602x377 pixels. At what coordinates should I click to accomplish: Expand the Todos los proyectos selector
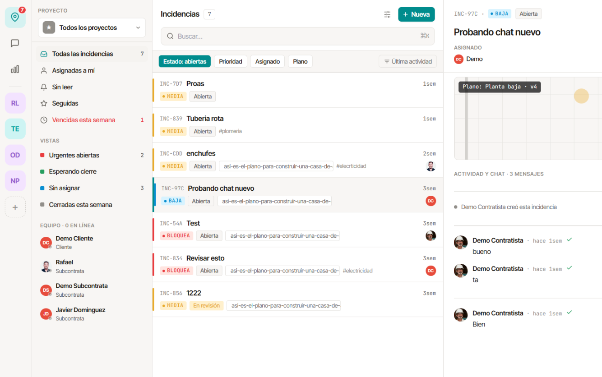click(92, 28)
